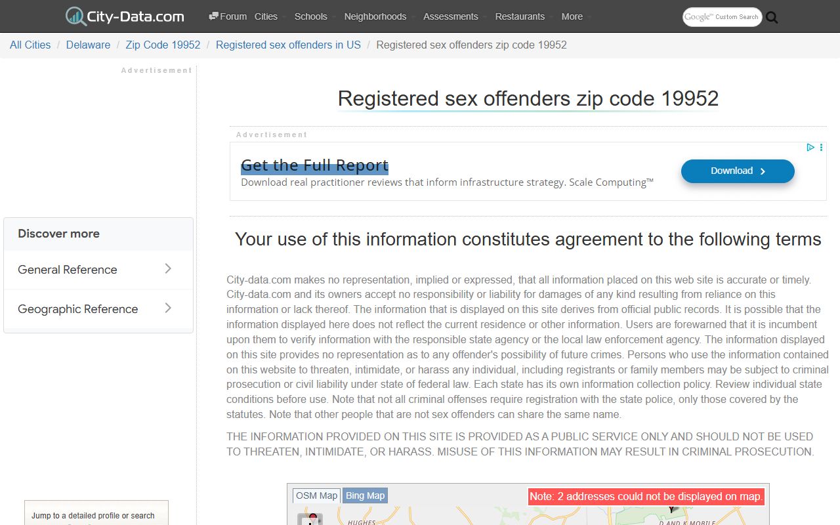The image size is (840, 525).
Task: Open the AdChoices triangle icon
Action: tap(810, 148)
